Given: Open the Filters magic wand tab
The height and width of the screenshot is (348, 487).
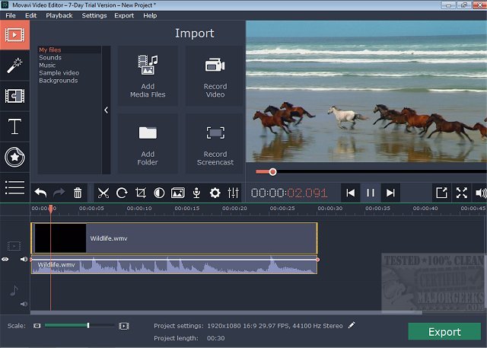Looking at the screenshot, I should 14,65.
